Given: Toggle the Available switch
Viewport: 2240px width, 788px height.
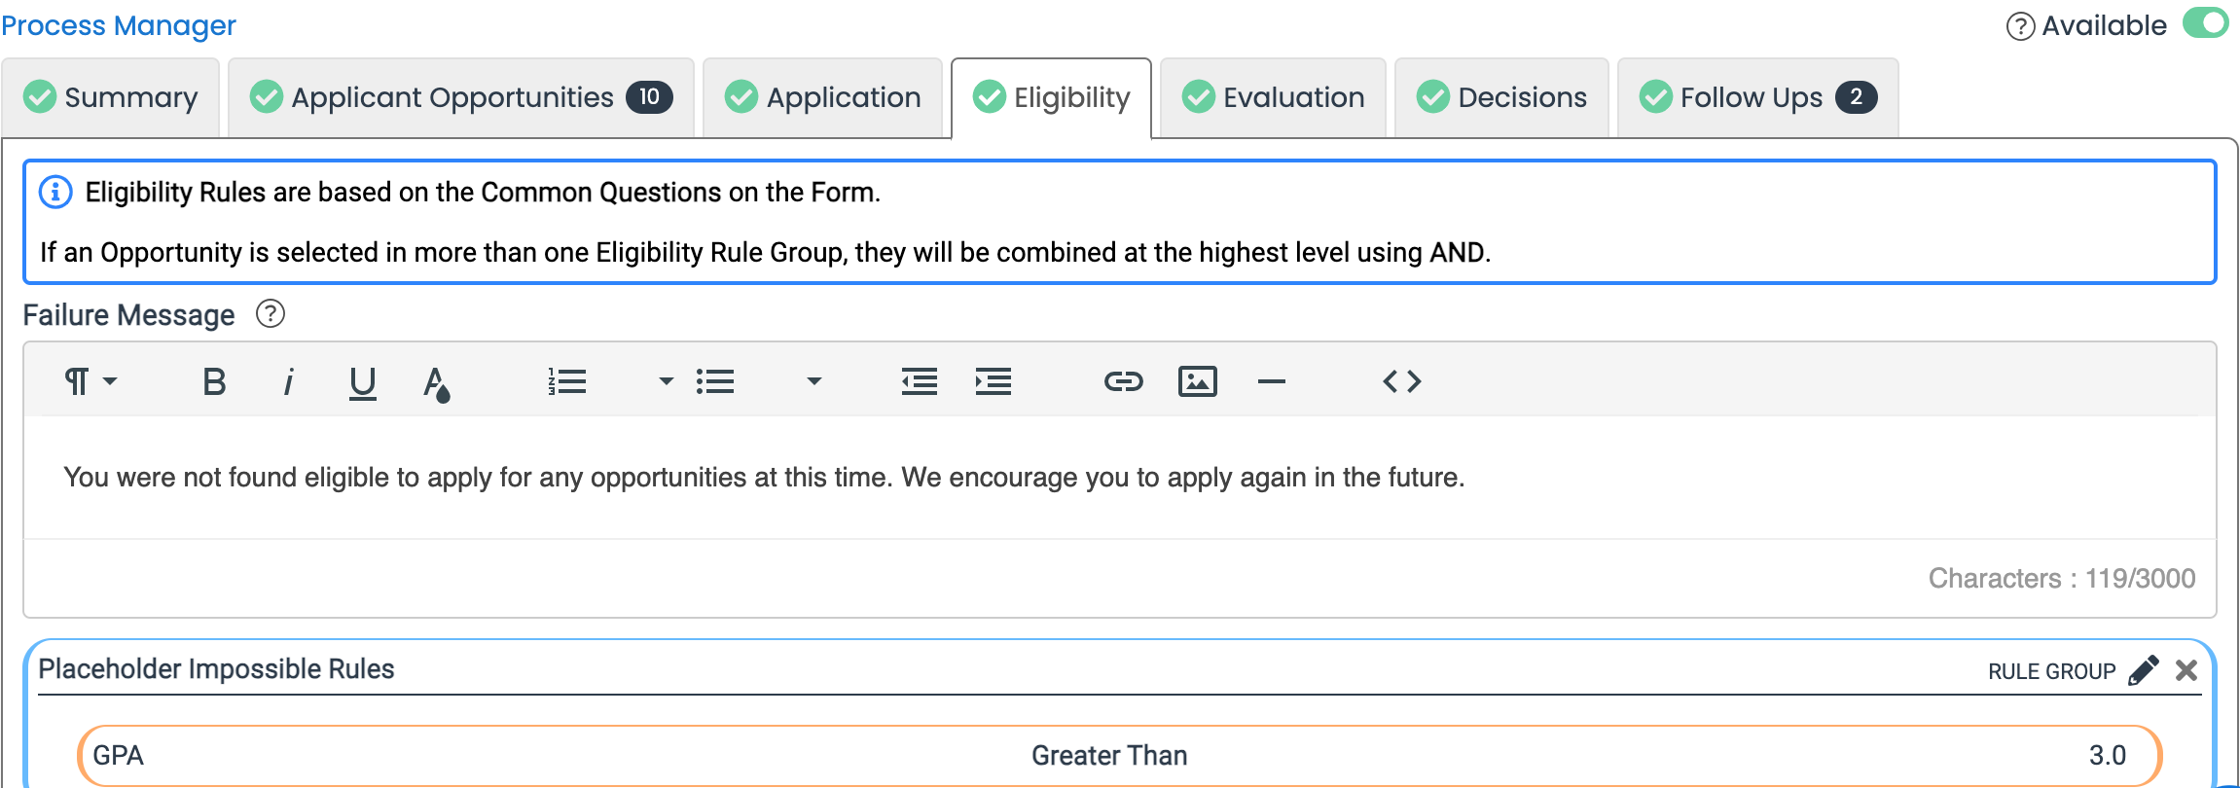Looking at the screenshot, I should click(x=2205, y=24).
